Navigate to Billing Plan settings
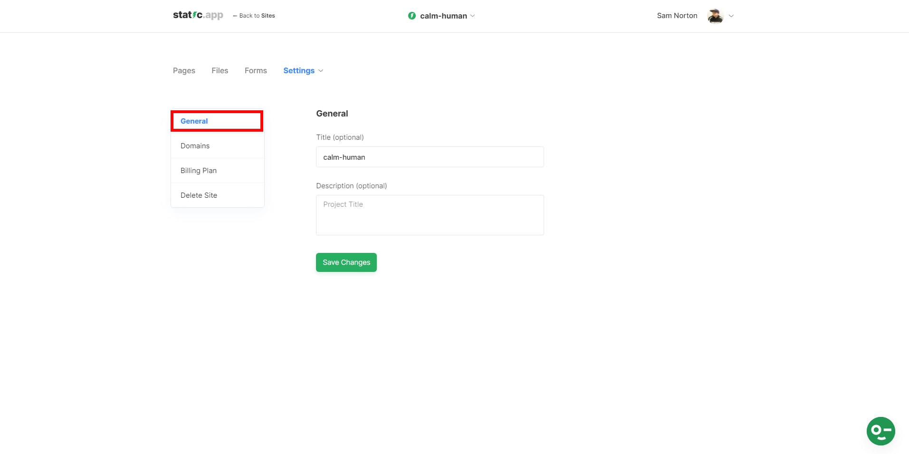 pos(198,170)
